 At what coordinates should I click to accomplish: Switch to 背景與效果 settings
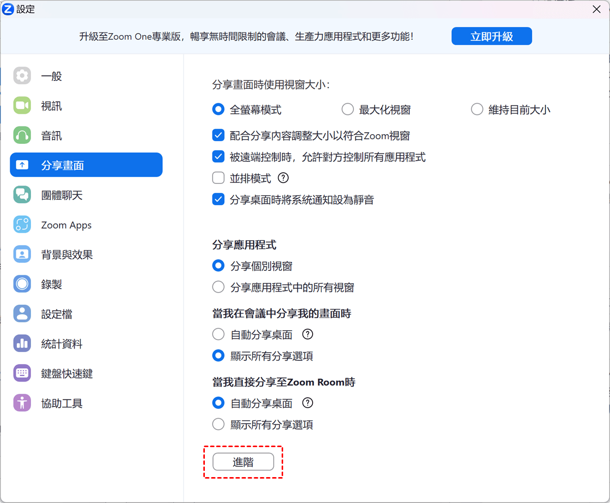tap(86, 255)
